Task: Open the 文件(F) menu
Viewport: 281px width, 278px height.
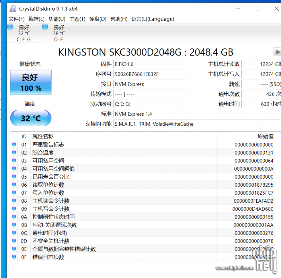Action: click(x=17, y=19)
